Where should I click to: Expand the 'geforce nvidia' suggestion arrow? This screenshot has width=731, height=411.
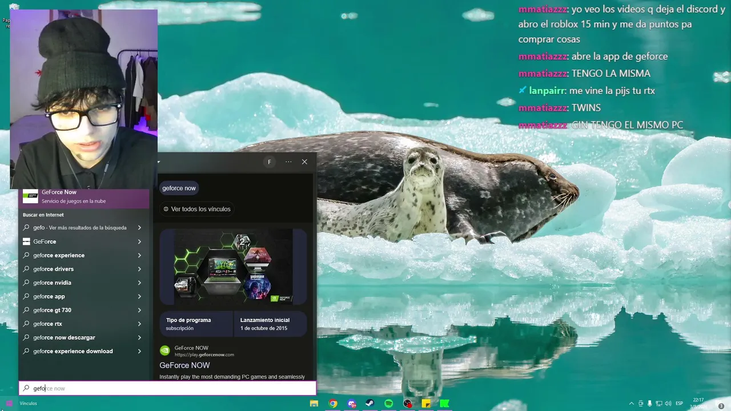click(139, 283)
